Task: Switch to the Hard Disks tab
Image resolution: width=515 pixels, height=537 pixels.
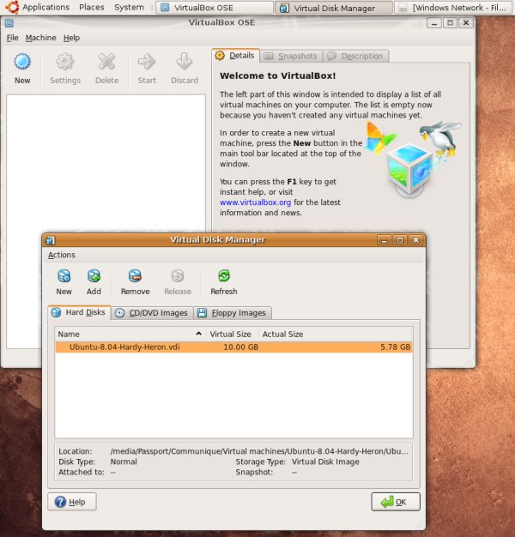Action: point(79,313)
